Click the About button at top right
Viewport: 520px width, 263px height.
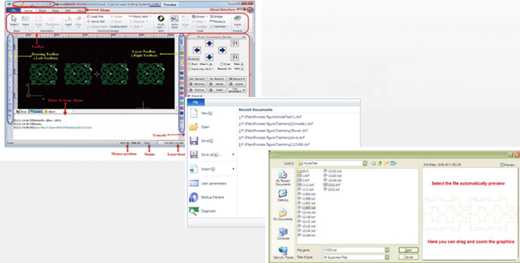tap(250, 10)
